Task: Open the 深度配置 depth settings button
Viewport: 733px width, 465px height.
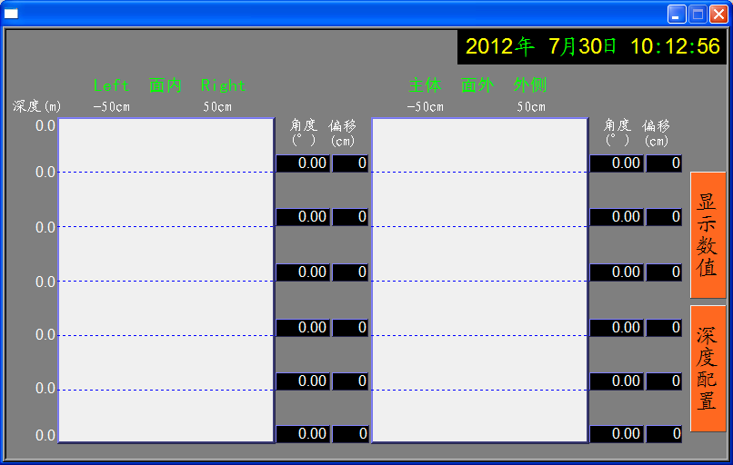Action: coord(708,368)
